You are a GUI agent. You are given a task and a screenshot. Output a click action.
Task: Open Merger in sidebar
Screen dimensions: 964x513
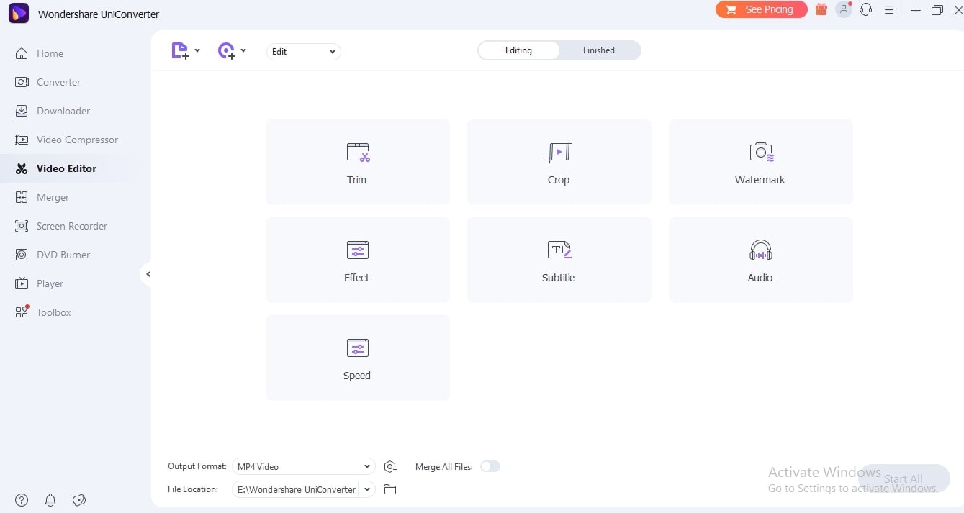(76, 197)
